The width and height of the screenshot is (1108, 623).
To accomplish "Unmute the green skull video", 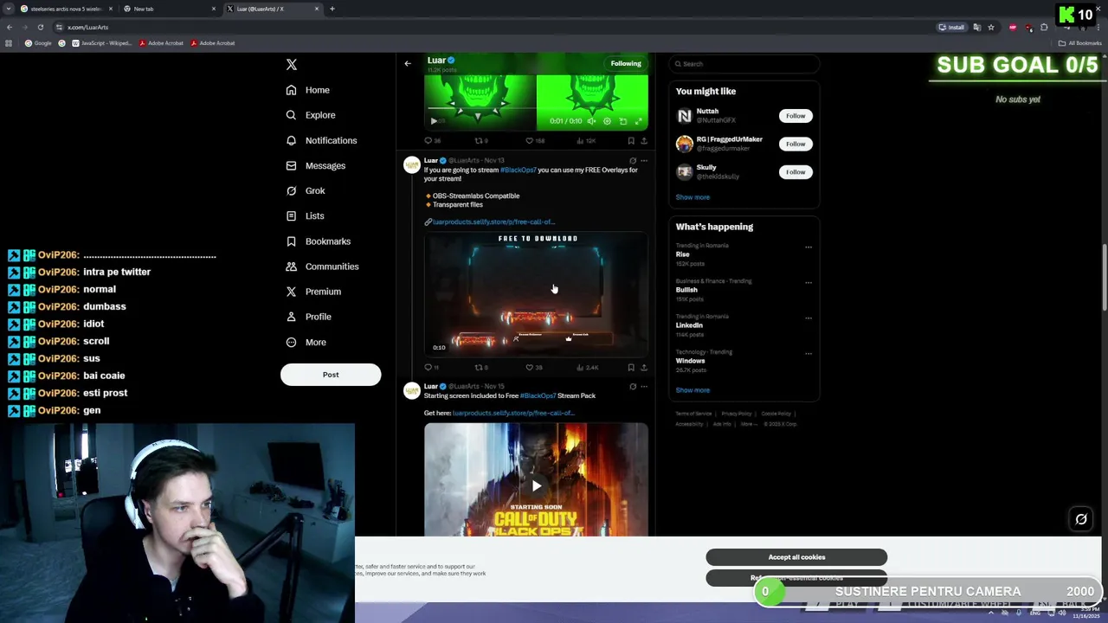I will pos(591,121).
